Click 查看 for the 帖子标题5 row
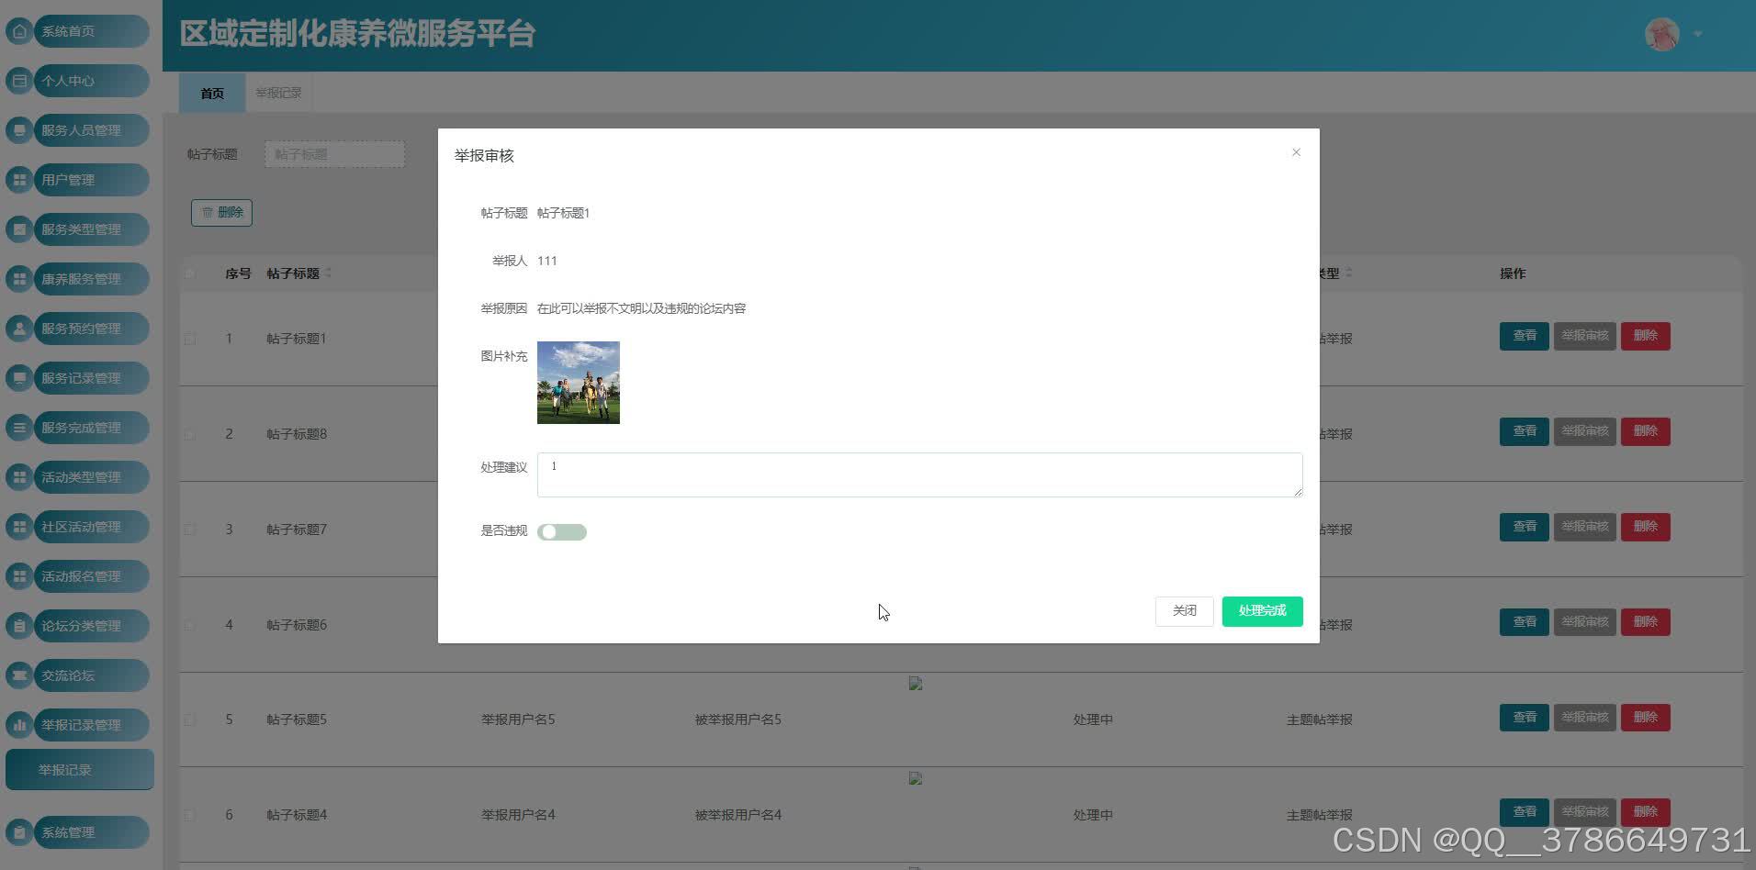 (1525, 718)
